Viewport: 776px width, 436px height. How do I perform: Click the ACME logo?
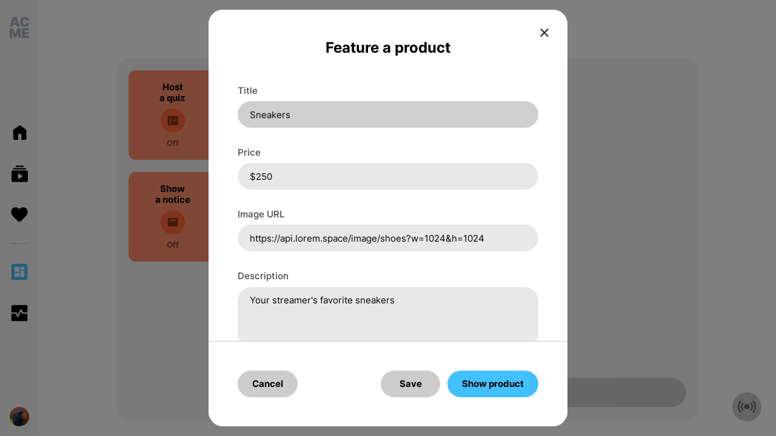click(x=19, y=28)
